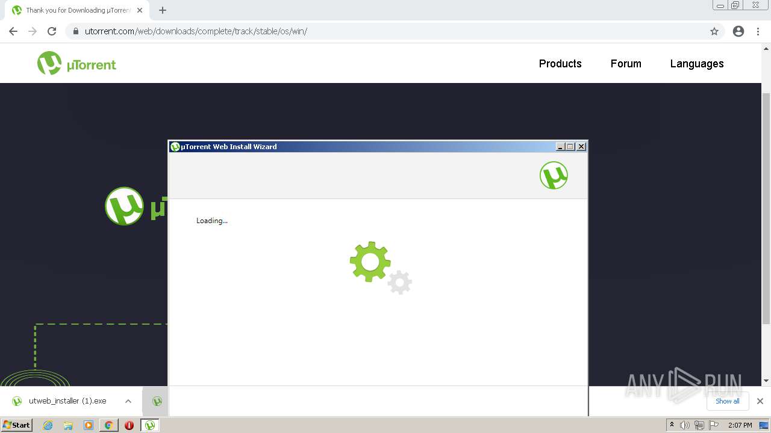Click the taskbar clock 2:07 PM
The width and height of the screenshot is (771, 433).
[740, 425]
